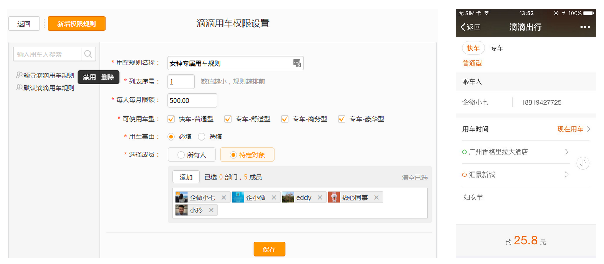The height and width of the screenshot is (264, 604).
Task: Click the user icon beside 默认滴滴用车规则
Action: click(x=20, y=88)
